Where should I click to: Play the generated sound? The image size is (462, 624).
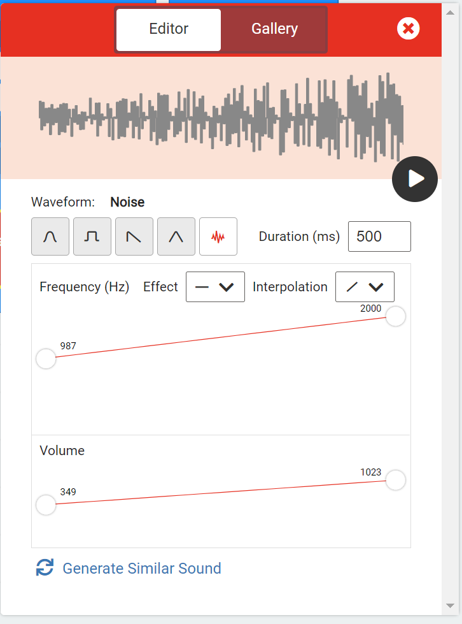point(414,179)
